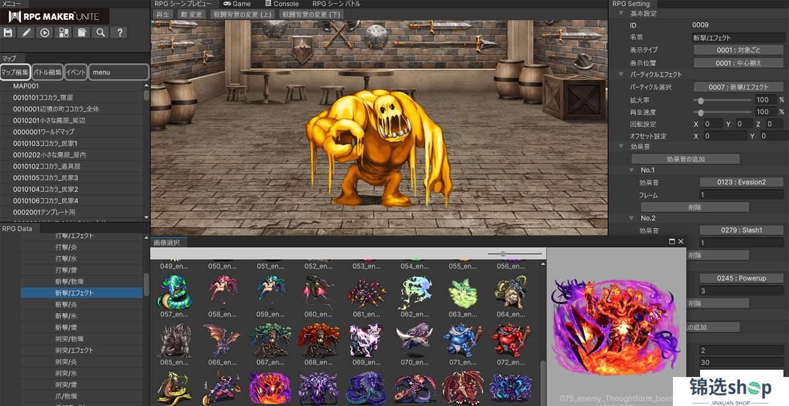Open the toolbar icon left of the notes icon
Screen dimensions: 789x406
[64, 32]
